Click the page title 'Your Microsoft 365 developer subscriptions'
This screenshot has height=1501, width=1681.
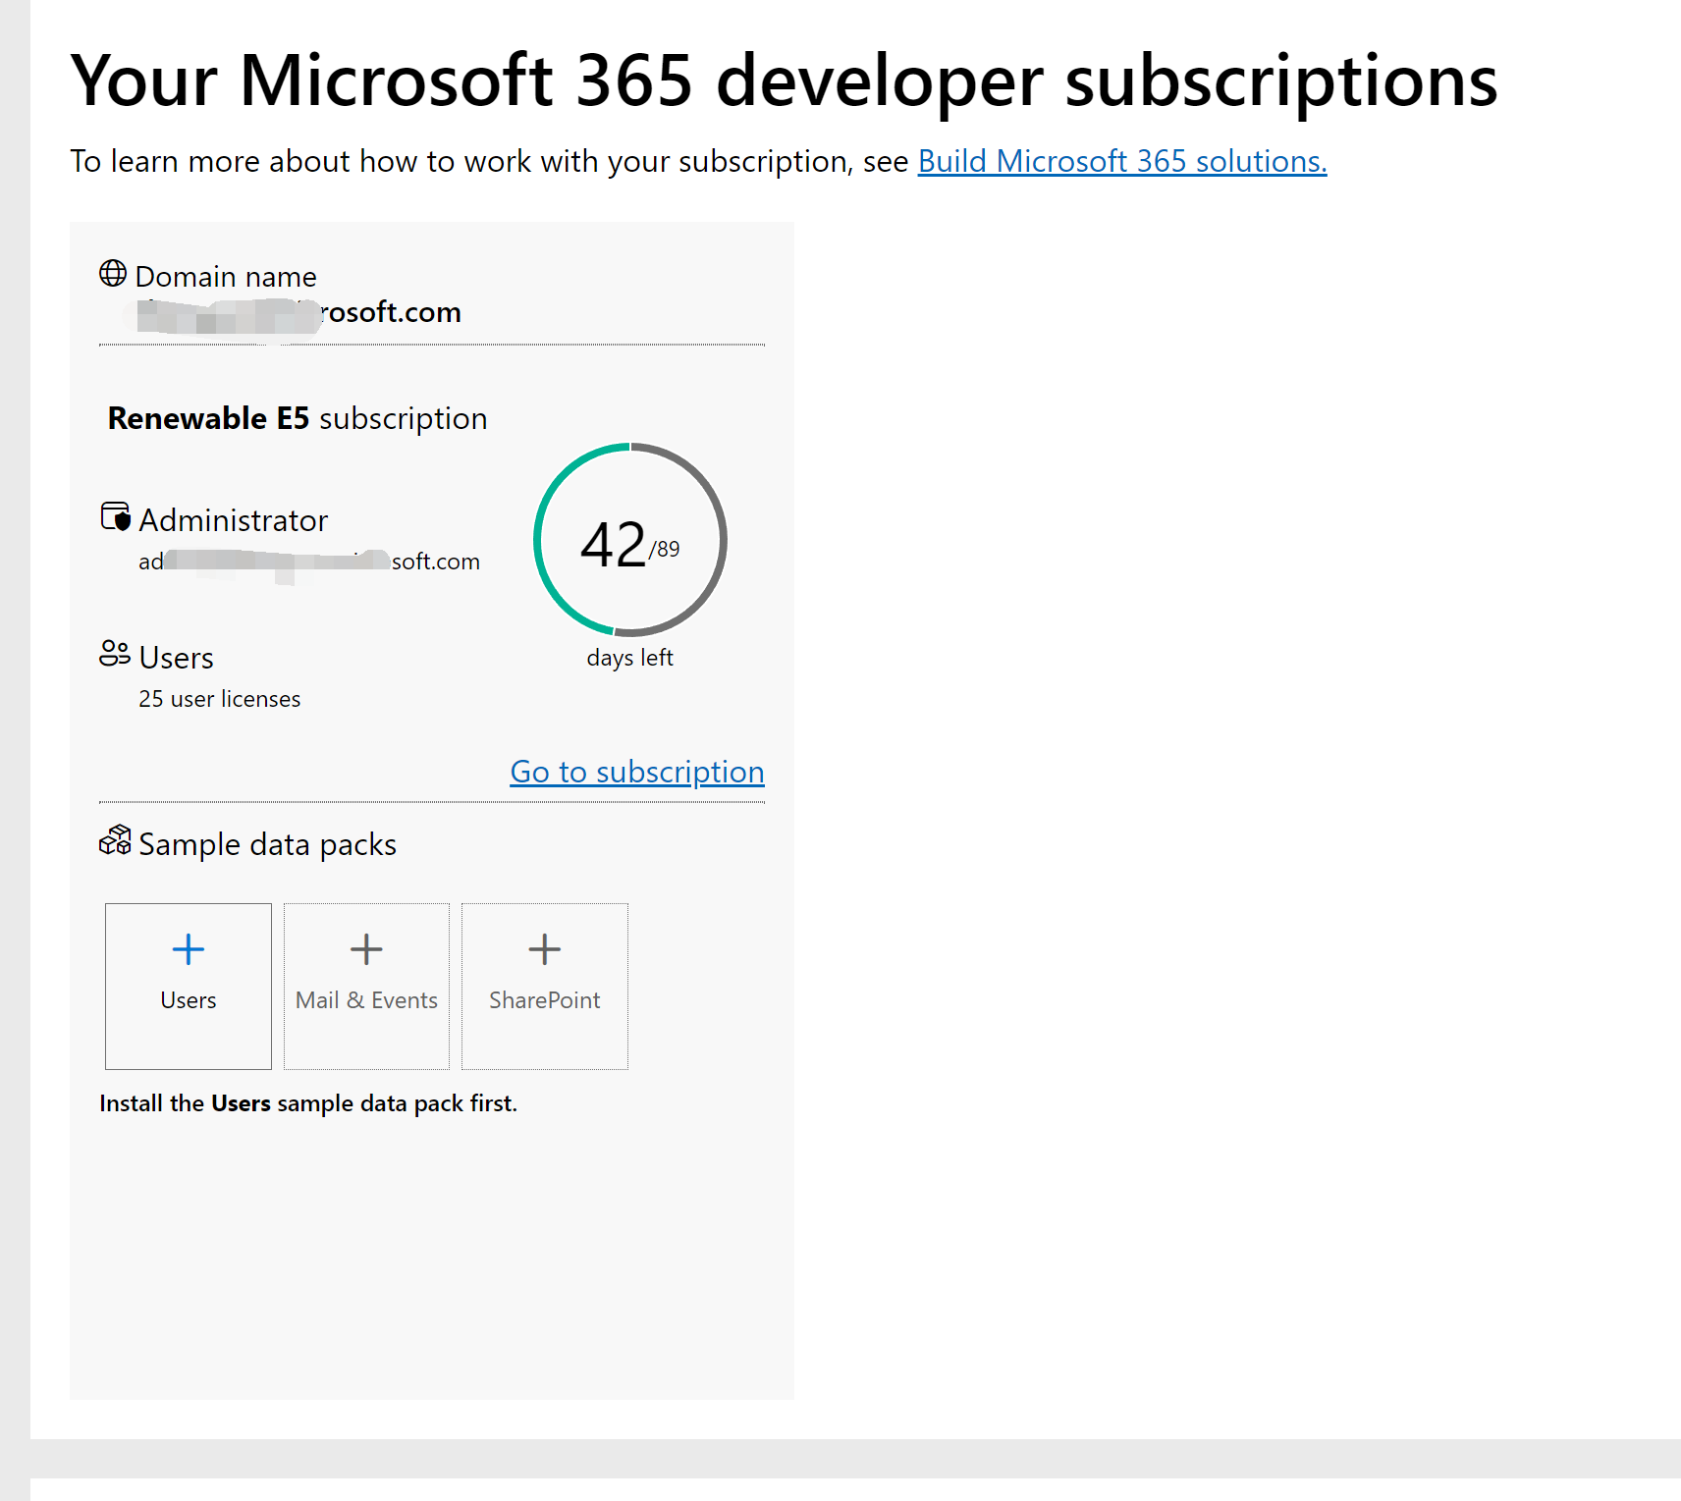pyautogui.click(x=785, y=80)
